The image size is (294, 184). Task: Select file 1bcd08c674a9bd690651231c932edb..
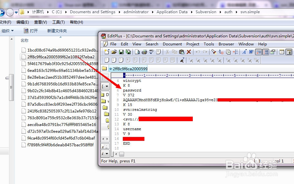pyautogui.click(x=60, y=50)
